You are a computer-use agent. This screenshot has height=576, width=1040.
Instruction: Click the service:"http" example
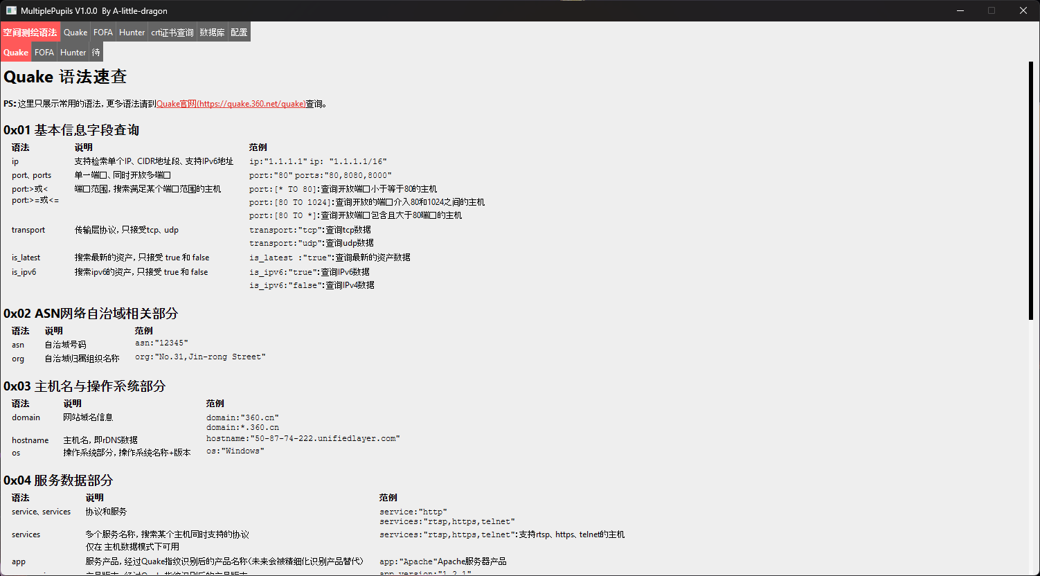click(413, 512)
